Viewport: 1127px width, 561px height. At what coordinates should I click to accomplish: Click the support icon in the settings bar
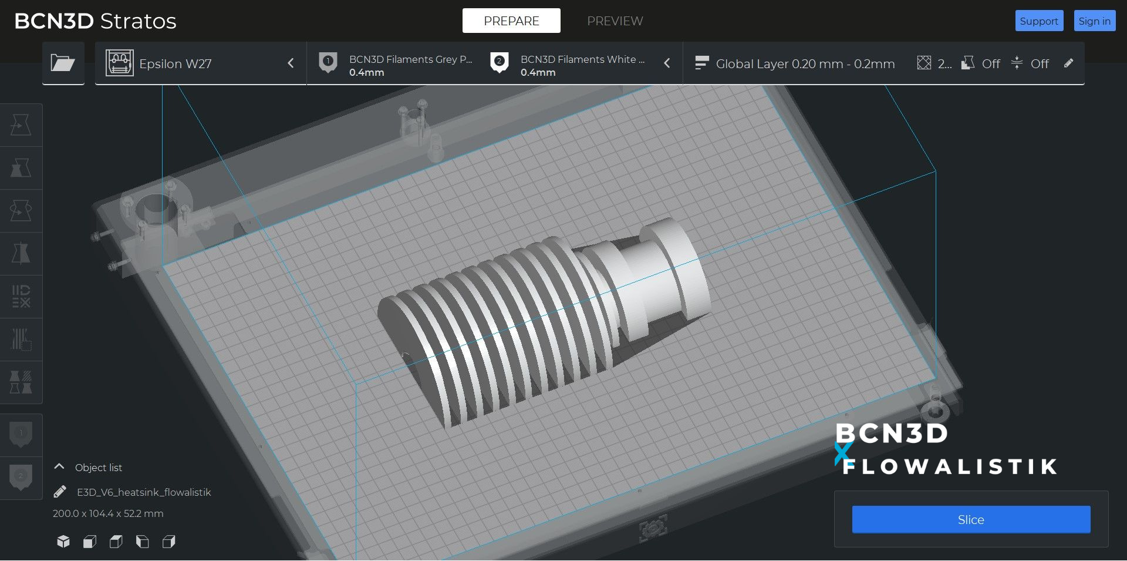(968, 63)
